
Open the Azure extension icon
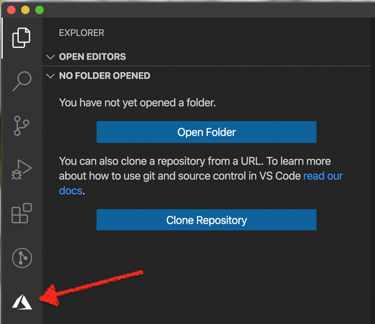coord(22,302)
